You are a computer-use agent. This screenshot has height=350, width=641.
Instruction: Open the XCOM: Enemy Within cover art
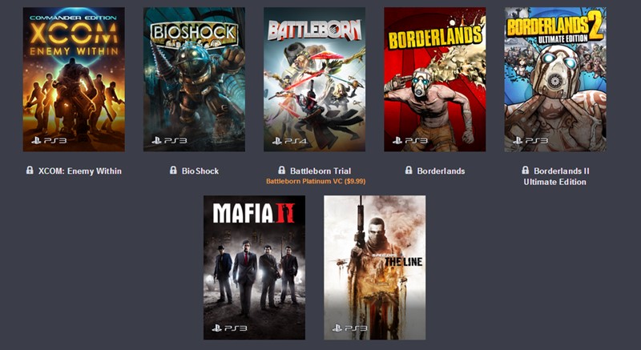pos(74,79)
